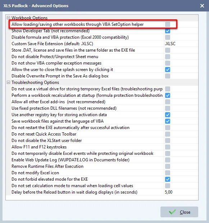Select the Workbook Options header text
The width and height of the screenshot is (209, 223).
coord(29,18)
